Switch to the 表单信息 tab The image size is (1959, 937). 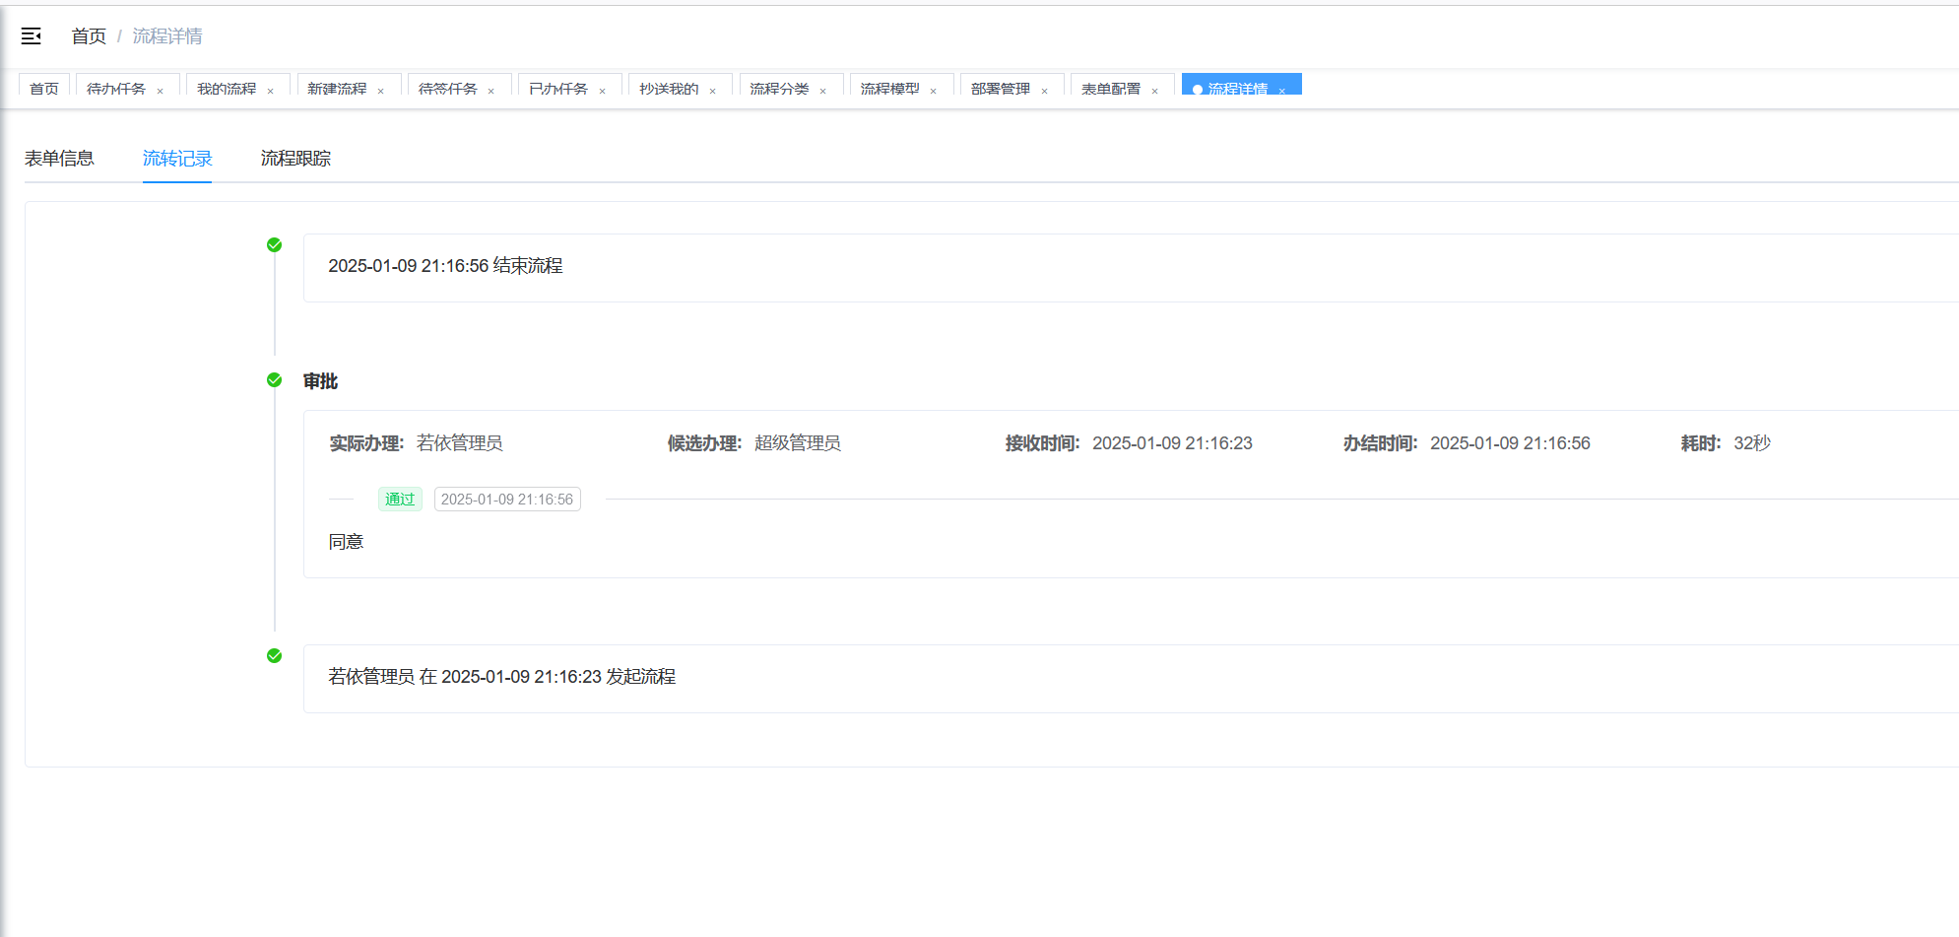[x=59, y=159]
